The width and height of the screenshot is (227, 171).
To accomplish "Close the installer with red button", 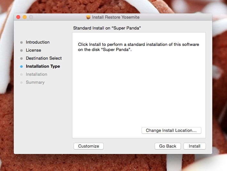I will pyautogui.click(x=18, y=17).
